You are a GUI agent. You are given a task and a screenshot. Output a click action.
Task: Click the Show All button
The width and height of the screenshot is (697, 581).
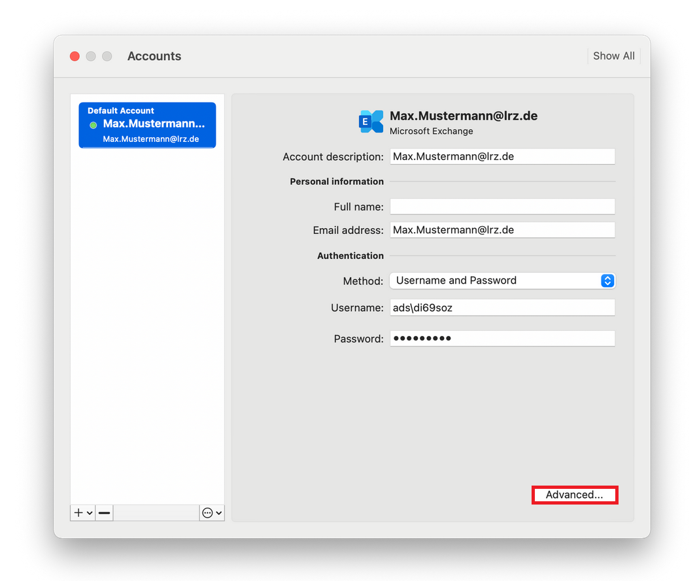pos(613,56)
